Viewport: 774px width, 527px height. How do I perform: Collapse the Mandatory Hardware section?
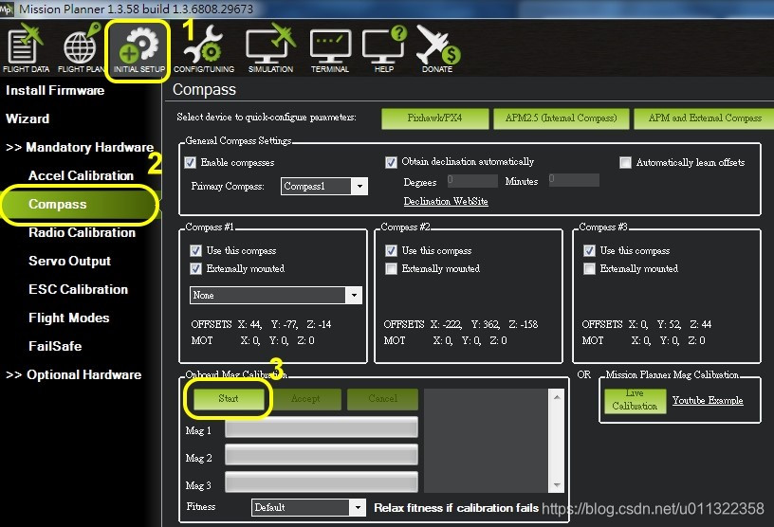[x=80, y=147]
